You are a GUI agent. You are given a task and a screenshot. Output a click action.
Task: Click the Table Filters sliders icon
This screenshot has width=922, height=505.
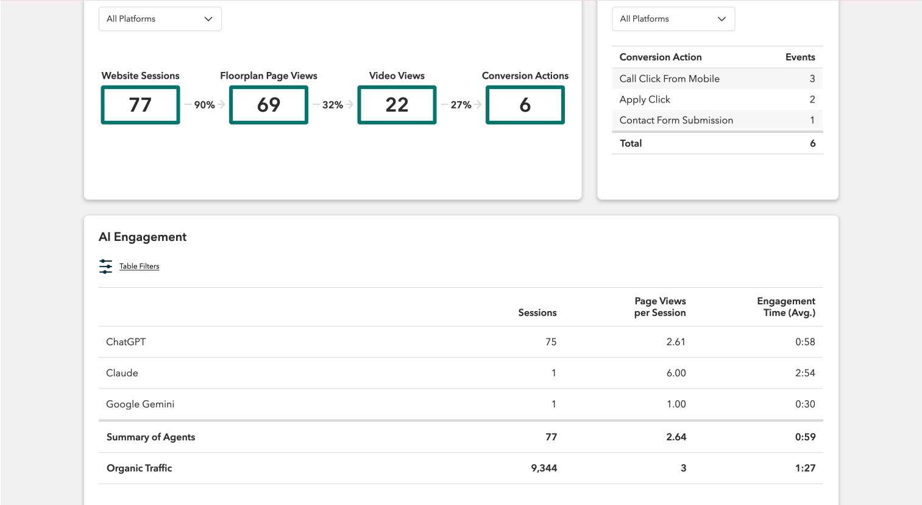click(x=105, y=267)
